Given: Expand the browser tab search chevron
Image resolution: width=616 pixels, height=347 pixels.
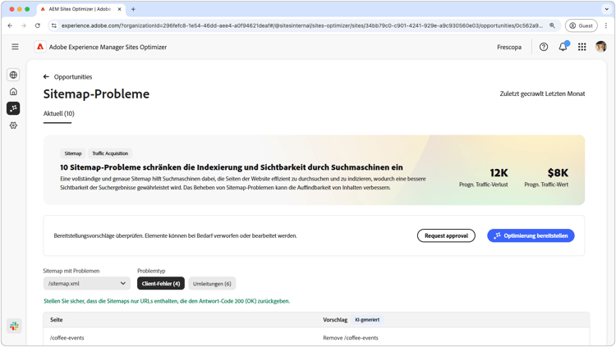Looking at the screenshot, I should 606,9.
